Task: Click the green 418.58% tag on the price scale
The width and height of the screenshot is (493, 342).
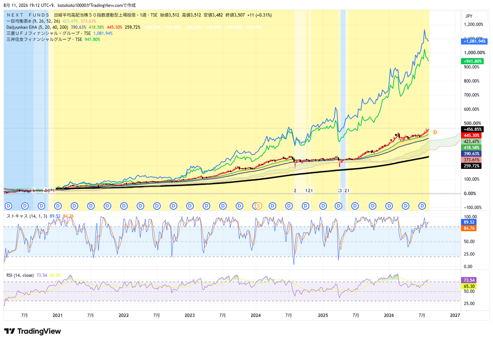Action: pyautogui.click(x=471, y=148)
